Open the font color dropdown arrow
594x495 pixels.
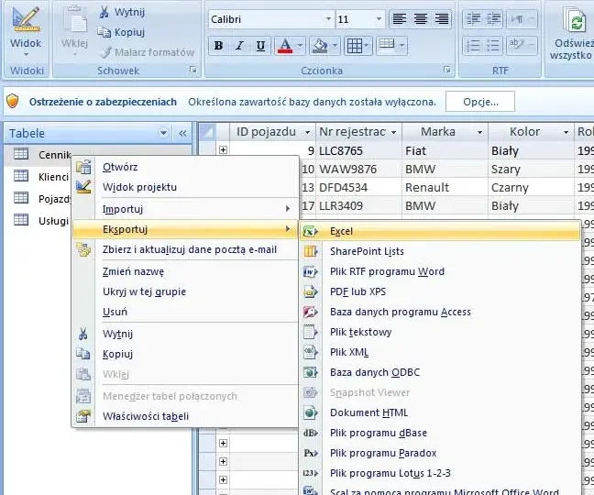coord(300,46)
